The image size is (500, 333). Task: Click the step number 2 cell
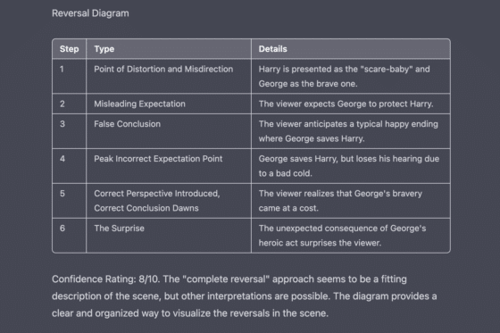pos(70,104)
